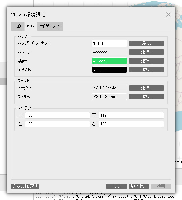Click the デフォルトに戻す button
Screen dimensions: 182x200
tap(25, 186)
